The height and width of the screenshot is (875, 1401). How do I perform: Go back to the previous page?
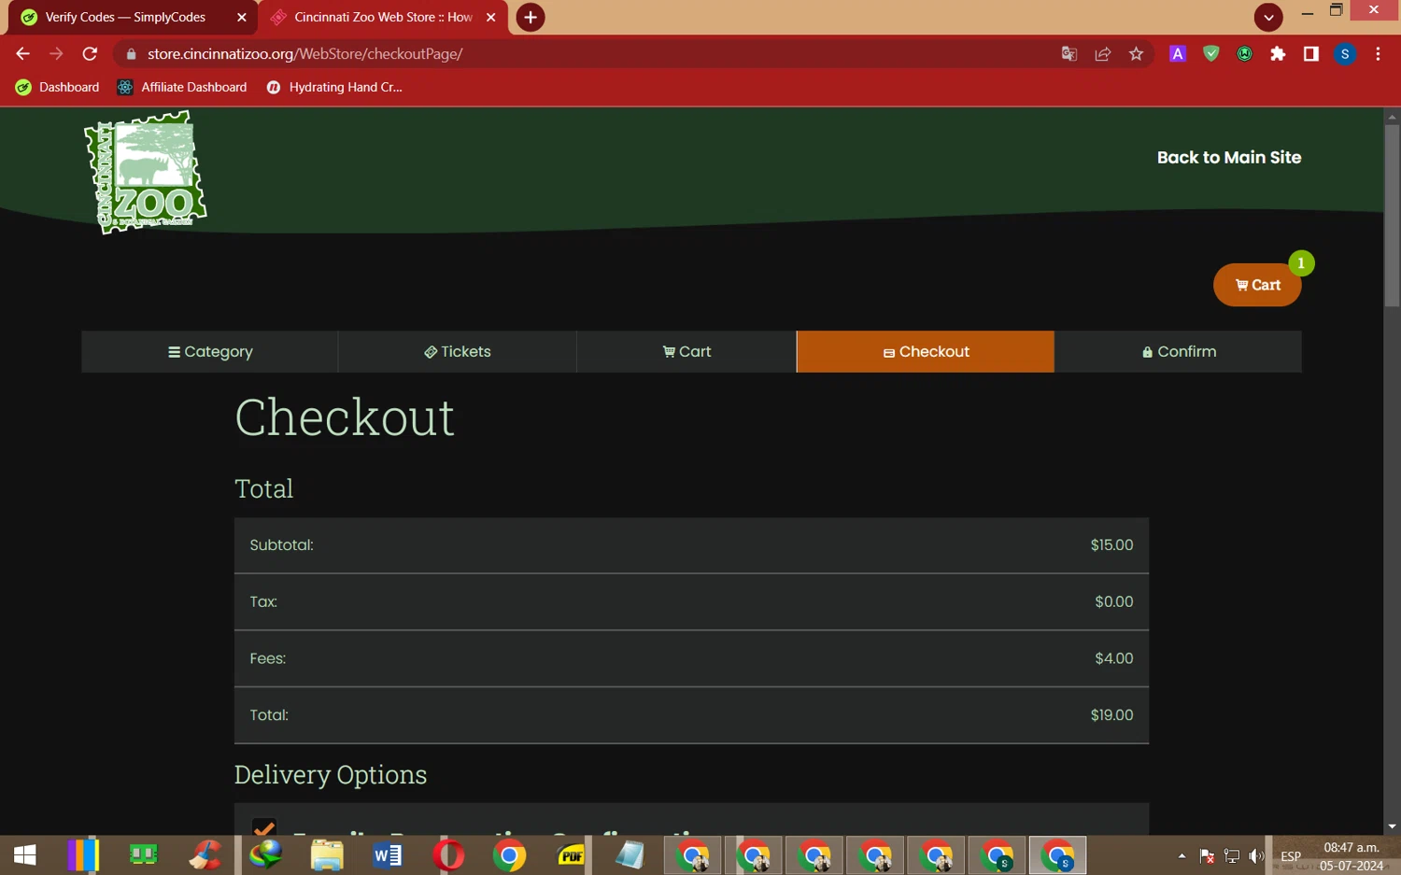22,54
